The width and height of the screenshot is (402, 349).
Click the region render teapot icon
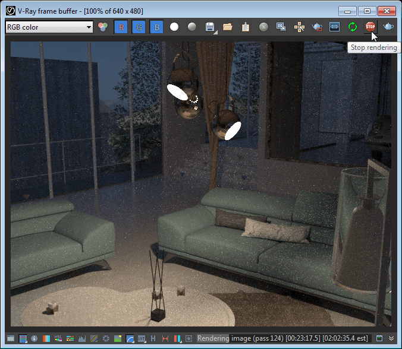click(317, 27)
